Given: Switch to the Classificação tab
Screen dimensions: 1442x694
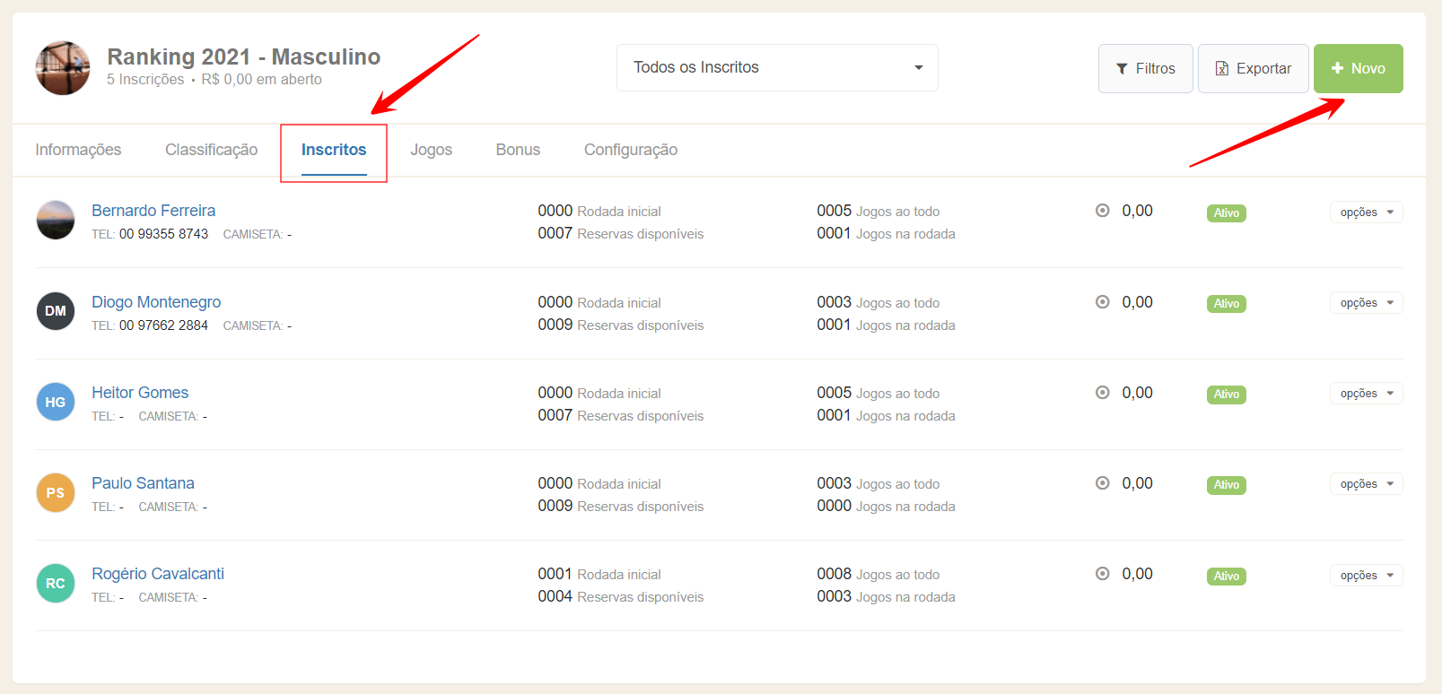Looking at the screenshot, I should coord(211,150).
